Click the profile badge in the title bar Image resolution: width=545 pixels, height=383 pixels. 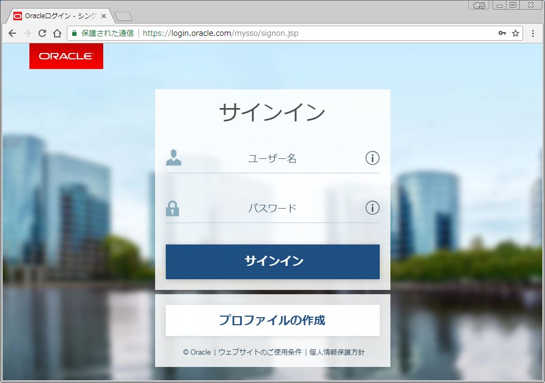[x=479, y=5]
